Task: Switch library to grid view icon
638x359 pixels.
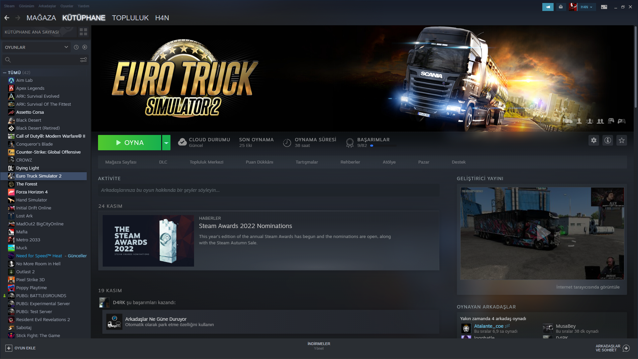Action: click(83, 32)
